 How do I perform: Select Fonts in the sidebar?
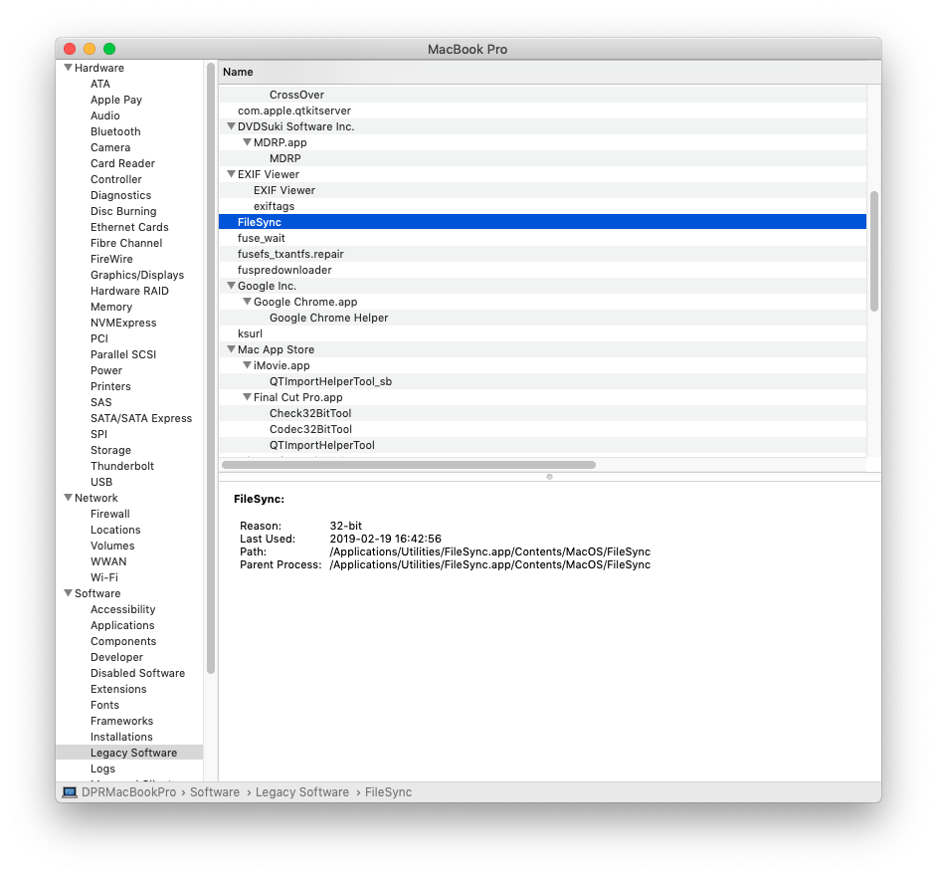[104, 705]
